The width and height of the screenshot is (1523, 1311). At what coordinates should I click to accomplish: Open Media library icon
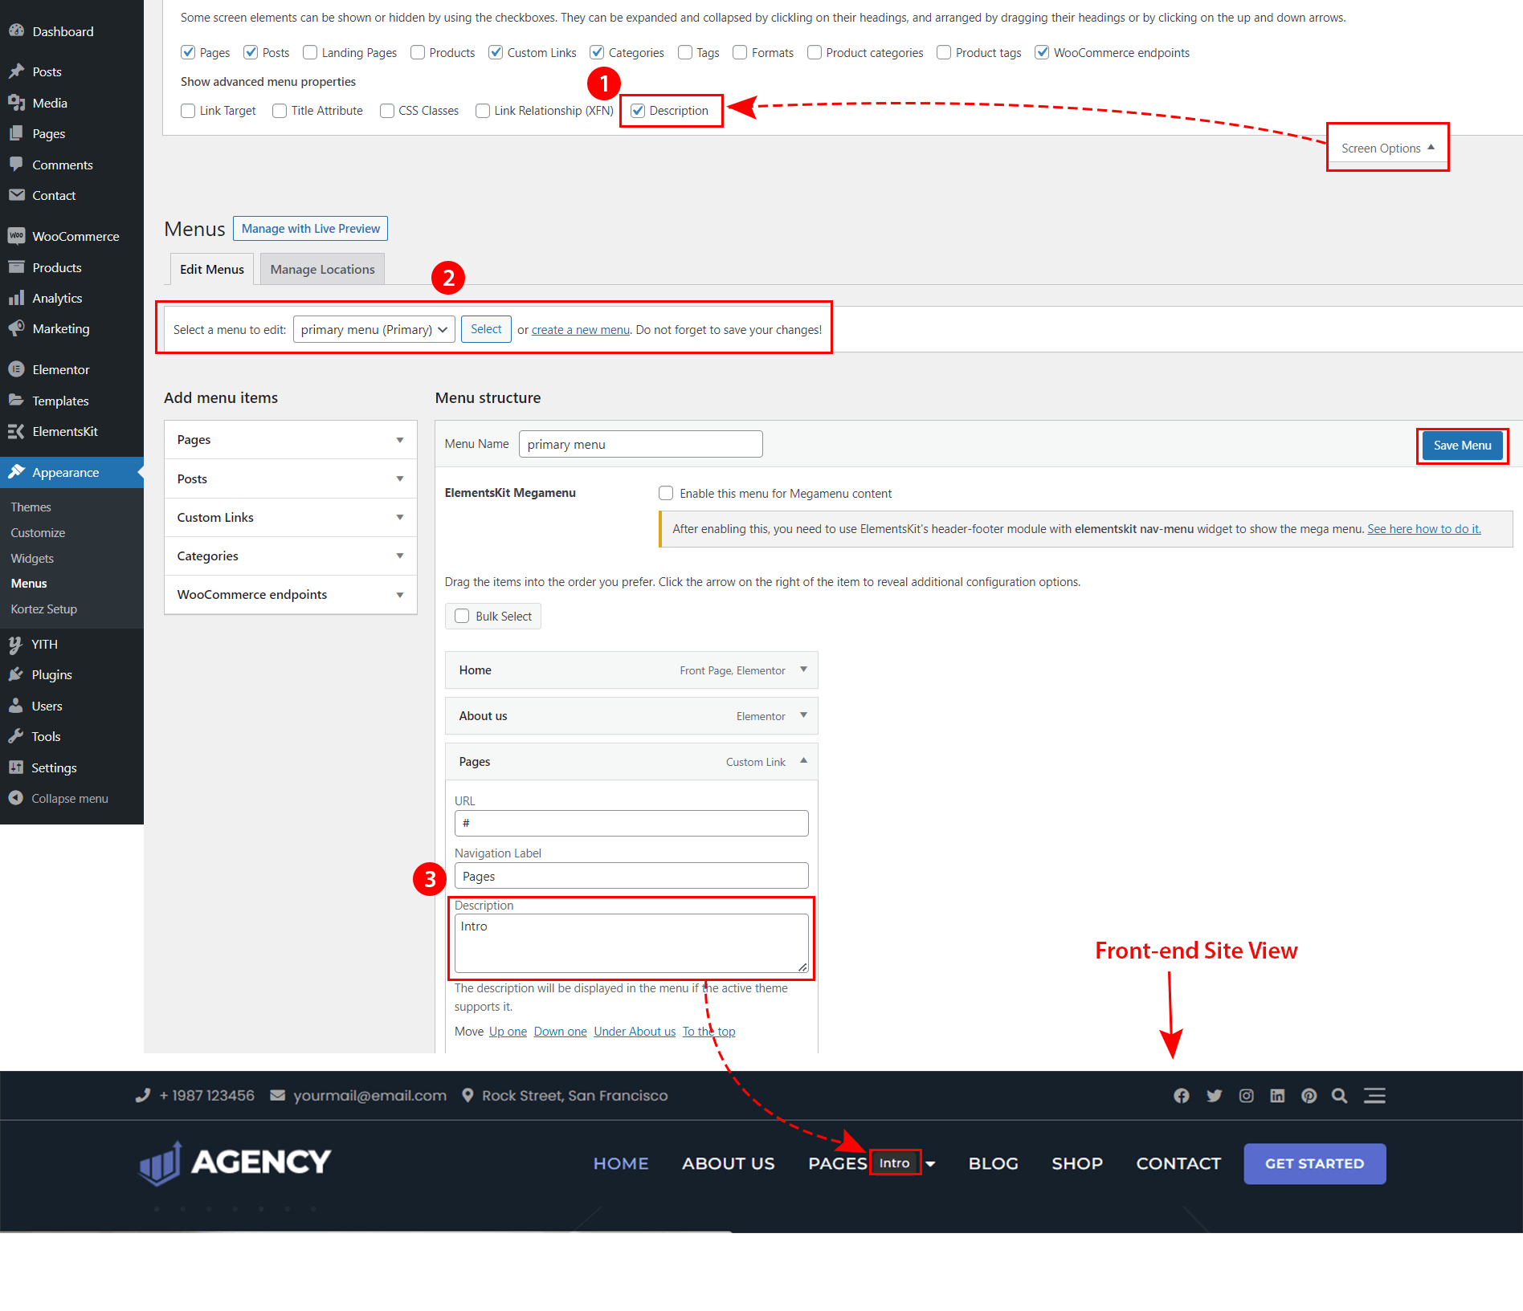[x=16, y=103]
